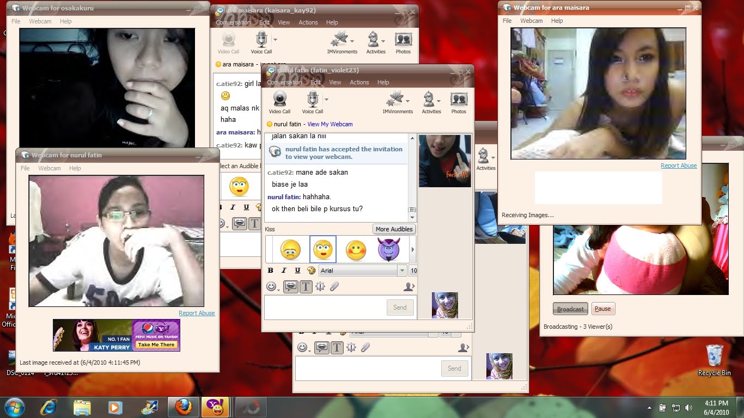Toggle bold formatting in nurul fatin chat

pyautogui.click(x=270, y=271)
